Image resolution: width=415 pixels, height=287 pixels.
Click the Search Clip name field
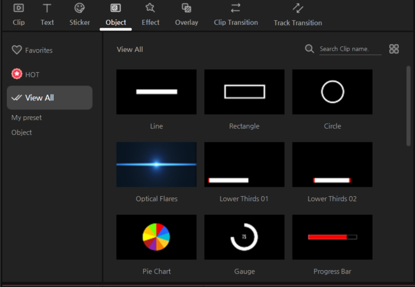tap(350, 49)
